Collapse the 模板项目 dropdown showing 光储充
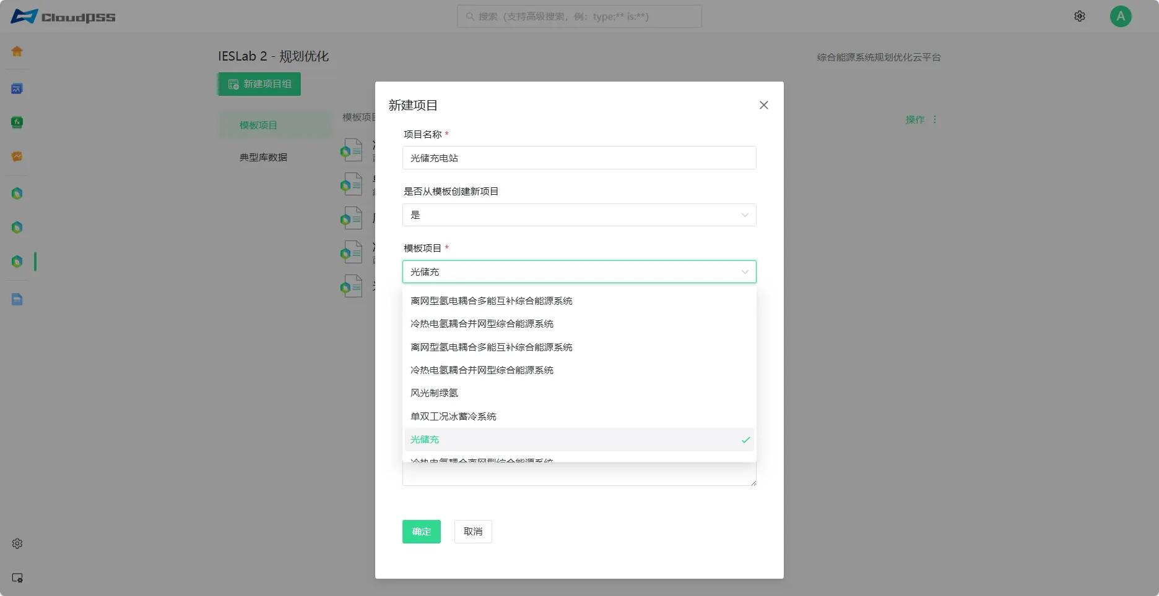Image resolution: width=1159 pixels, height=596 pixels. pyautogui.click(x=579, y=272)
